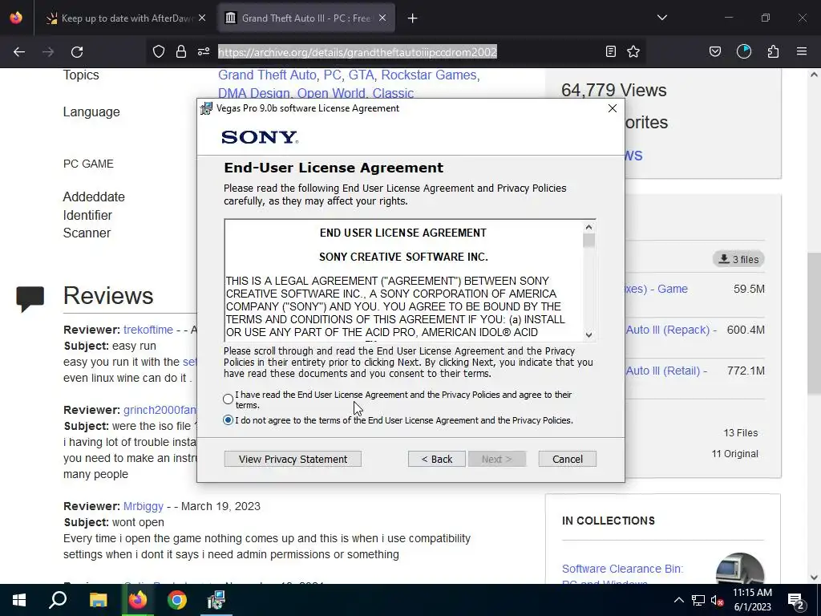This screenshot has height=616, width=821.
Task: Open Windows taskbar search
Action: [x=58, y=600]
